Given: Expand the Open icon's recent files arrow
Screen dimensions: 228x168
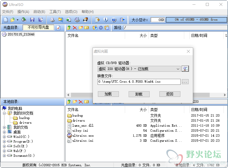Looking at the screenshot, I should (17, 20).
